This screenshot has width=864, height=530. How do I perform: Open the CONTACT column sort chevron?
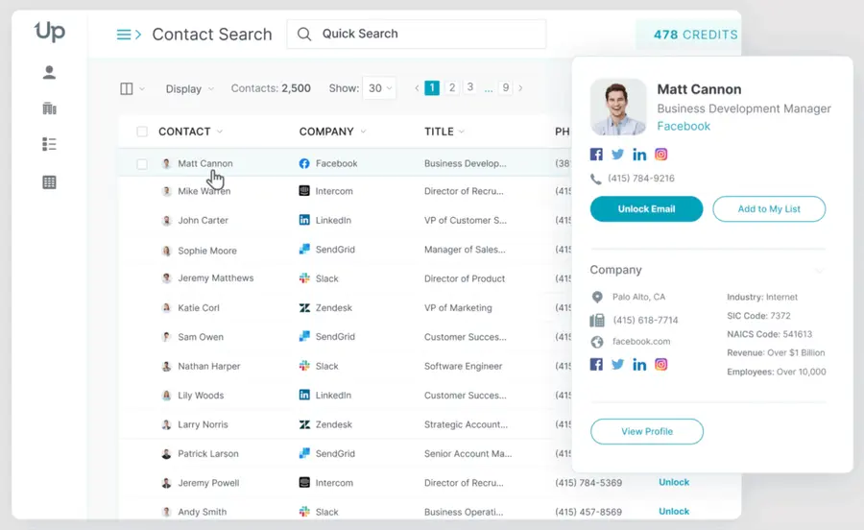[220, 132]
